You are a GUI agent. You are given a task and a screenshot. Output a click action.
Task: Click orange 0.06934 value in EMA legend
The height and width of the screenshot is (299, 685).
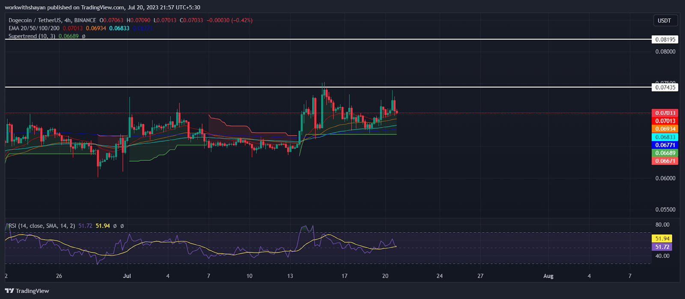click(96, 28)
